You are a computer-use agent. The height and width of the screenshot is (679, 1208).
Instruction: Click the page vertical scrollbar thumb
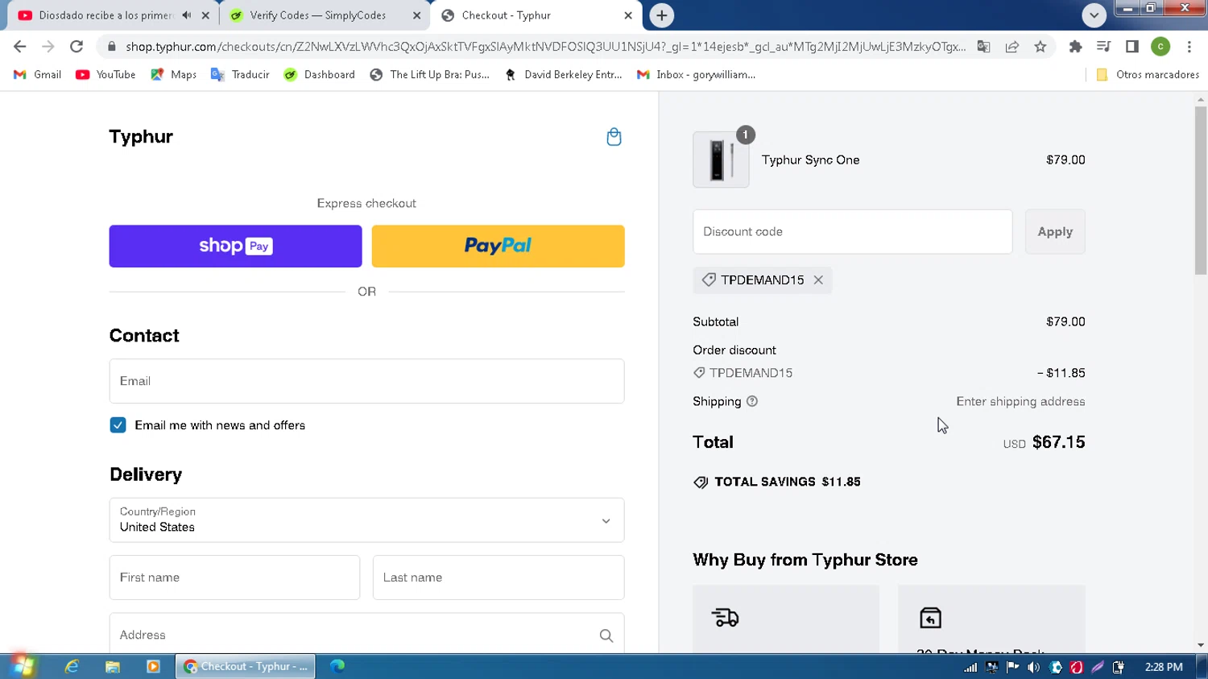pyautogui.click(x=1201, y=190)
